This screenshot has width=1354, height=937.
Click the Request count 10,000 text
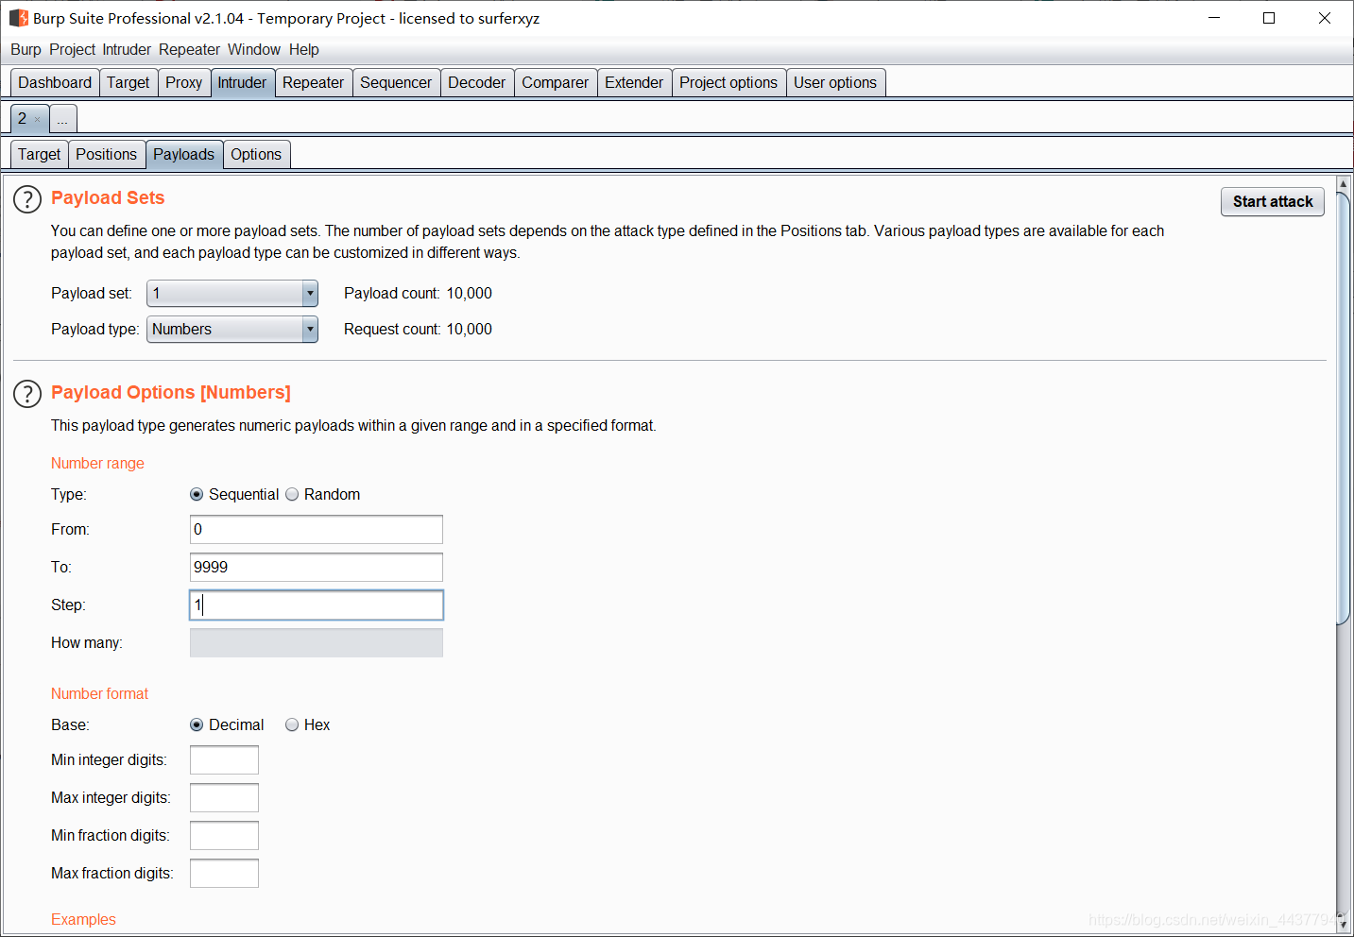[x=418, y=330]
